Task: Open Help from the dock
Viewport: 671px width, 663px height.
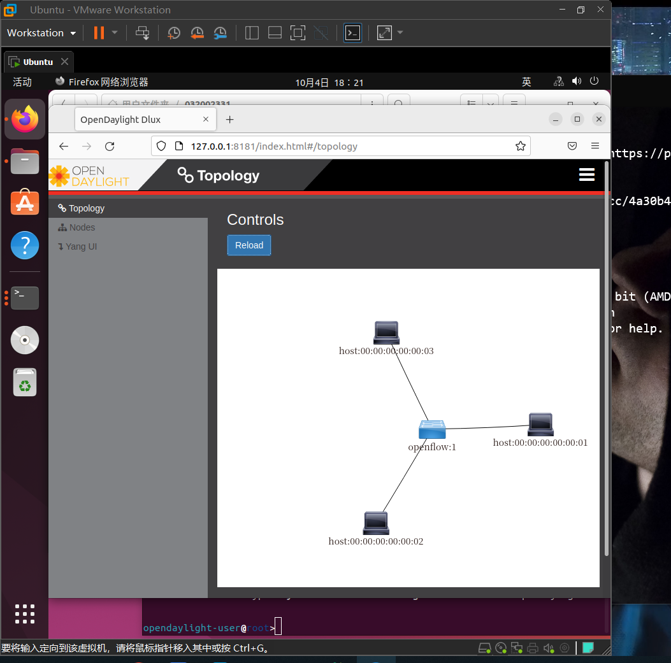Action: 25,245
